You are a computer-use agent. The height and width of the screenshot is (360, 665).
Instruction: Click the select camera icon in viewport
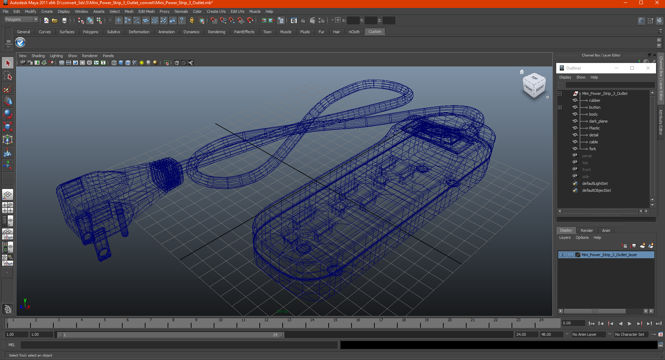23,63
